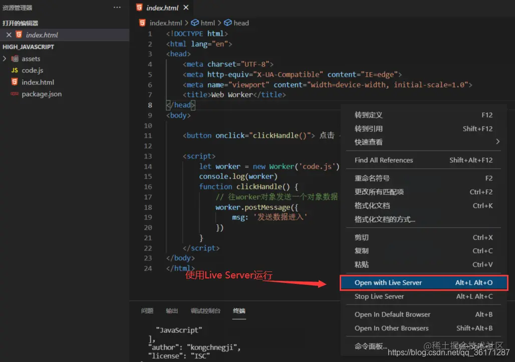Select 转到定义 from context menu

423,115
